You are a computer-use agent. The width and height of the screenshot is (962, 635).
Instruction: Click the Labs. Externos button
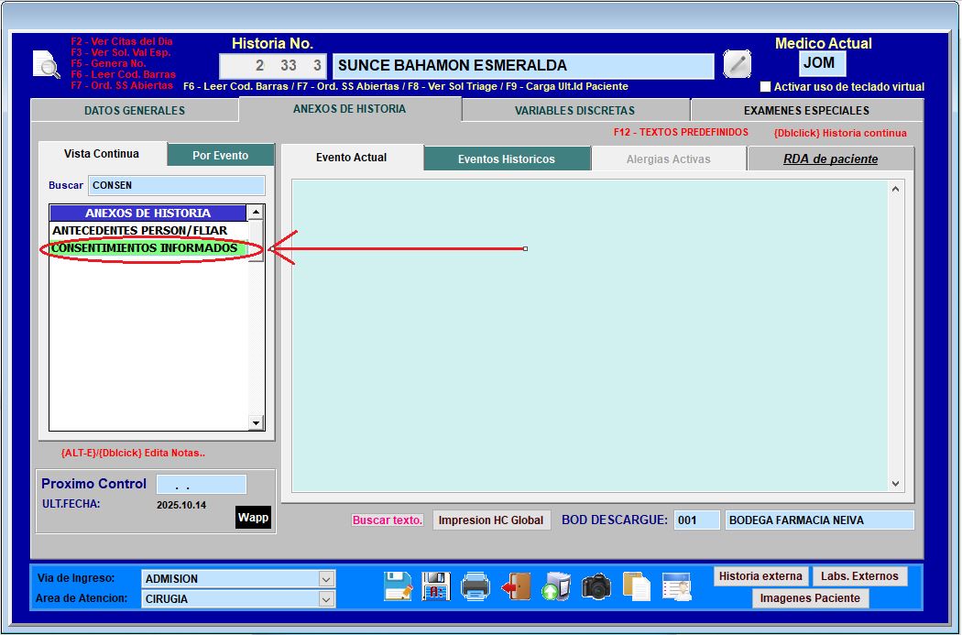[859, 576]
